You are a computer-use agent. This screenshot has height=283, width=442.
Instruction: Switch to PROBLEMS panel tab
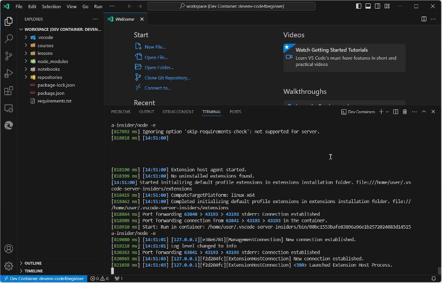tap(121, 112)
